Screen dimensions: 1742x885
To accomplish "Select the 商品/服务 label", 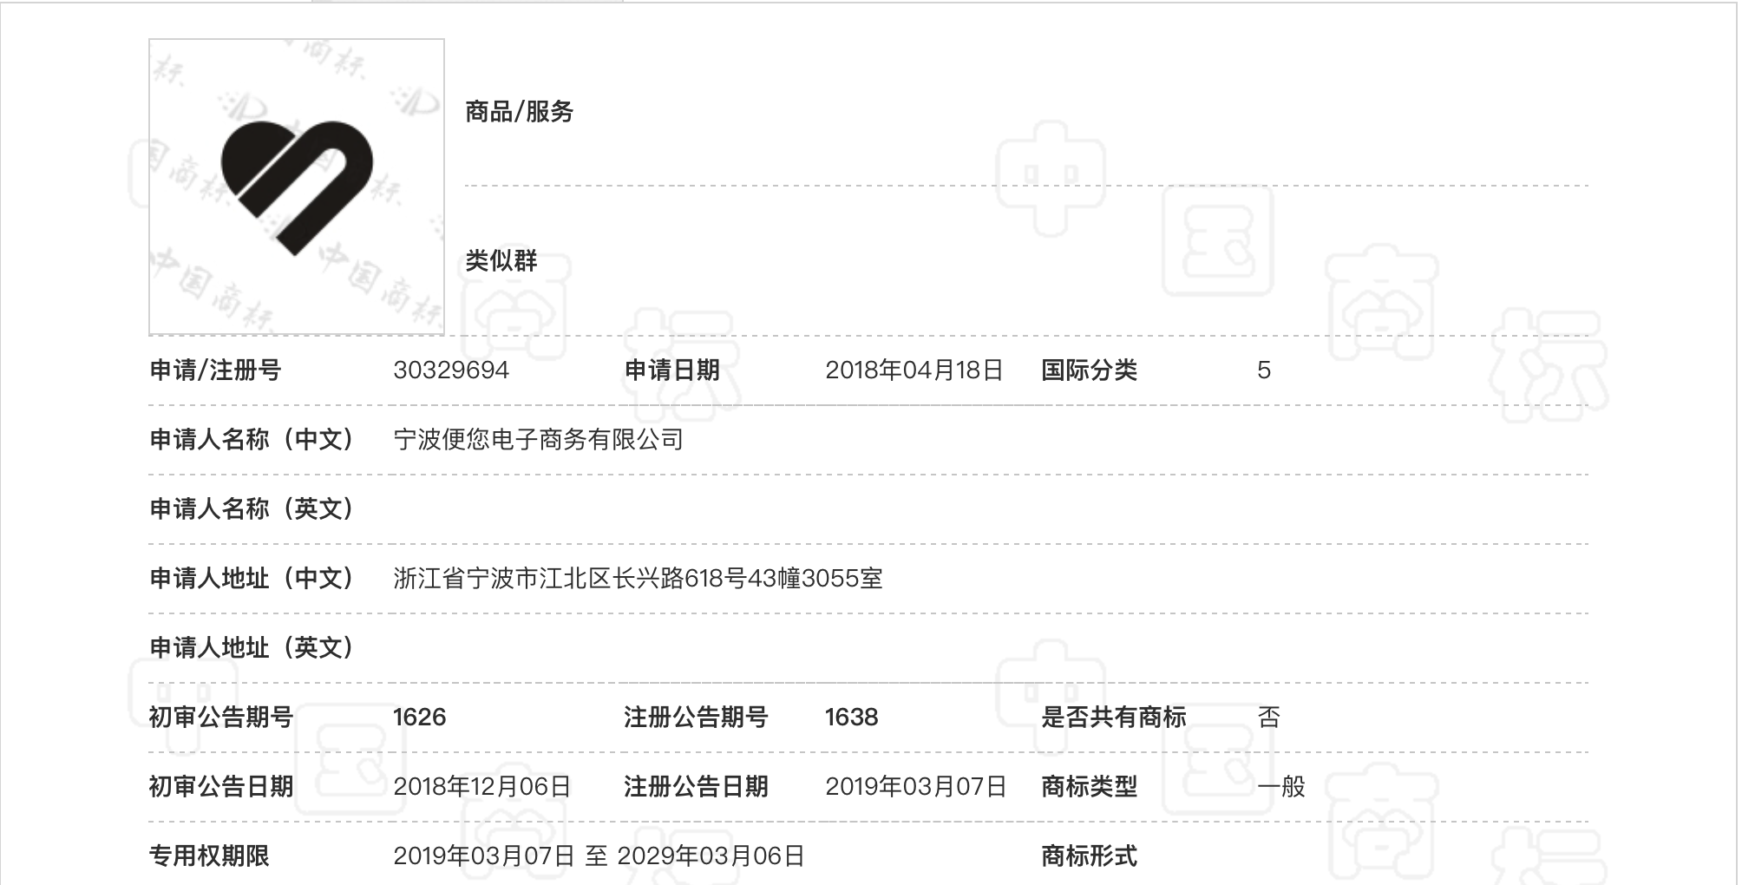I will tap(519, 111).
